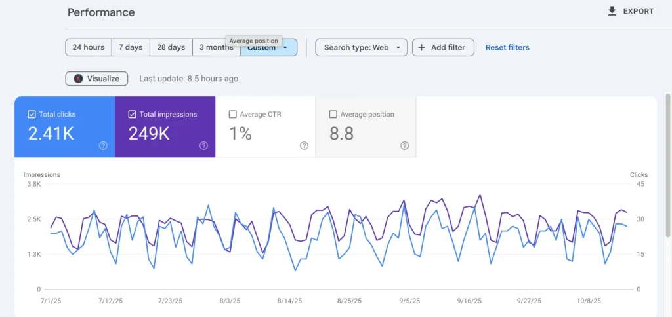The height and width of the screenshot is (317, 672).
Task: Select the 3 months date range
Action: [x=216, y=48]
